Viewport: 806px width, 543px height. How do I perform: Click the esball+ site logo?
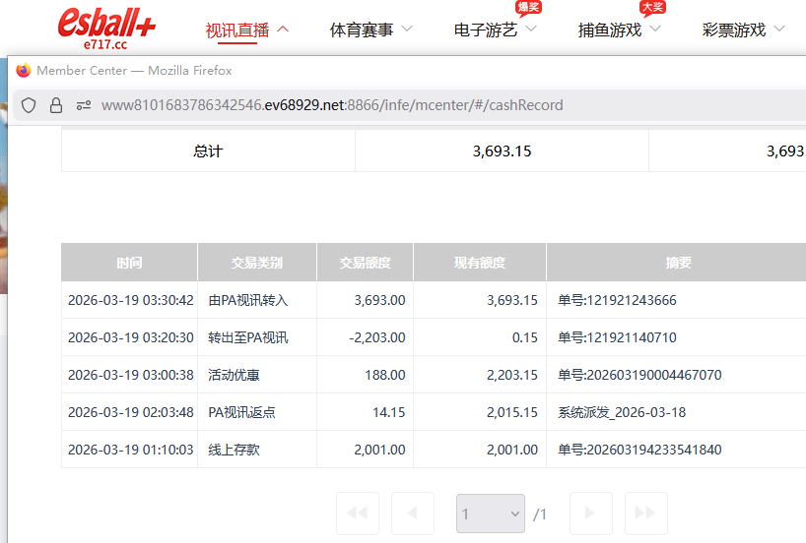click(x=106, y=27)
